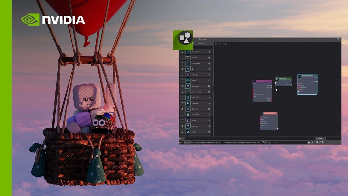348x196 pixels.
Task: Expand the Bundle node category
Action: (183, 57)
